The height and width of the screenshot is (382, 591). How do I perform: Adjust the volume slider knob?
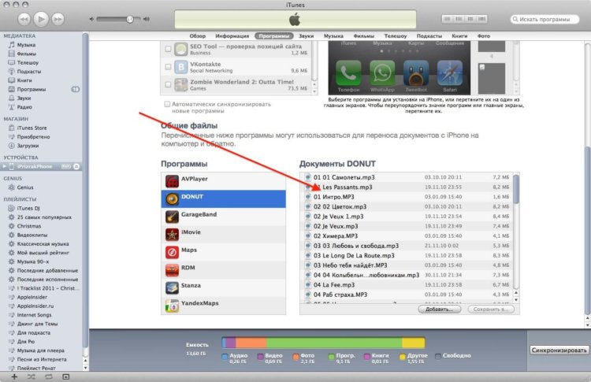click(x=130, y=19)
